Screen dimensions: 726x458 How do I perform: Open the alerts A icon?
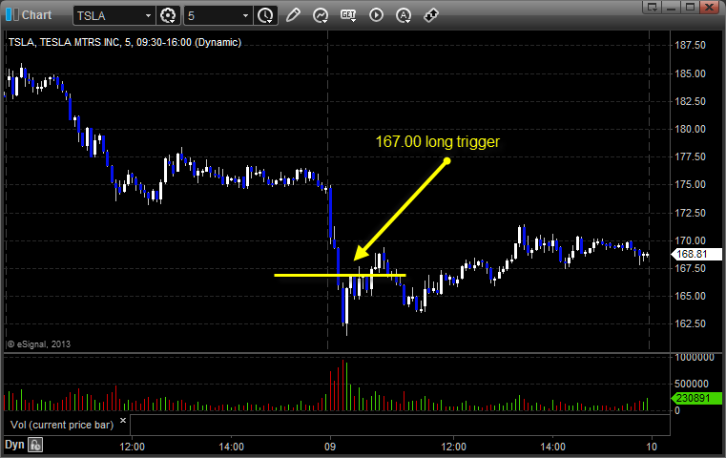[404, 15]
